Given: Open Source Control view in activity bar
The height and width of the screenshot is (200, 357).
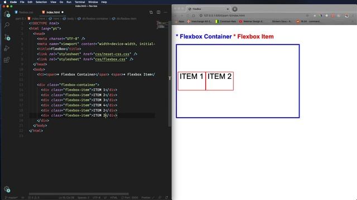Looking at the screenshot, I should click(x=7, y=37).
